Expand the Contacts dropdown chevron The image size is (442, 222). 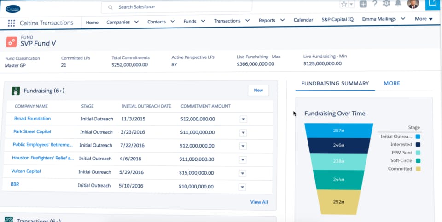point(173,21)
